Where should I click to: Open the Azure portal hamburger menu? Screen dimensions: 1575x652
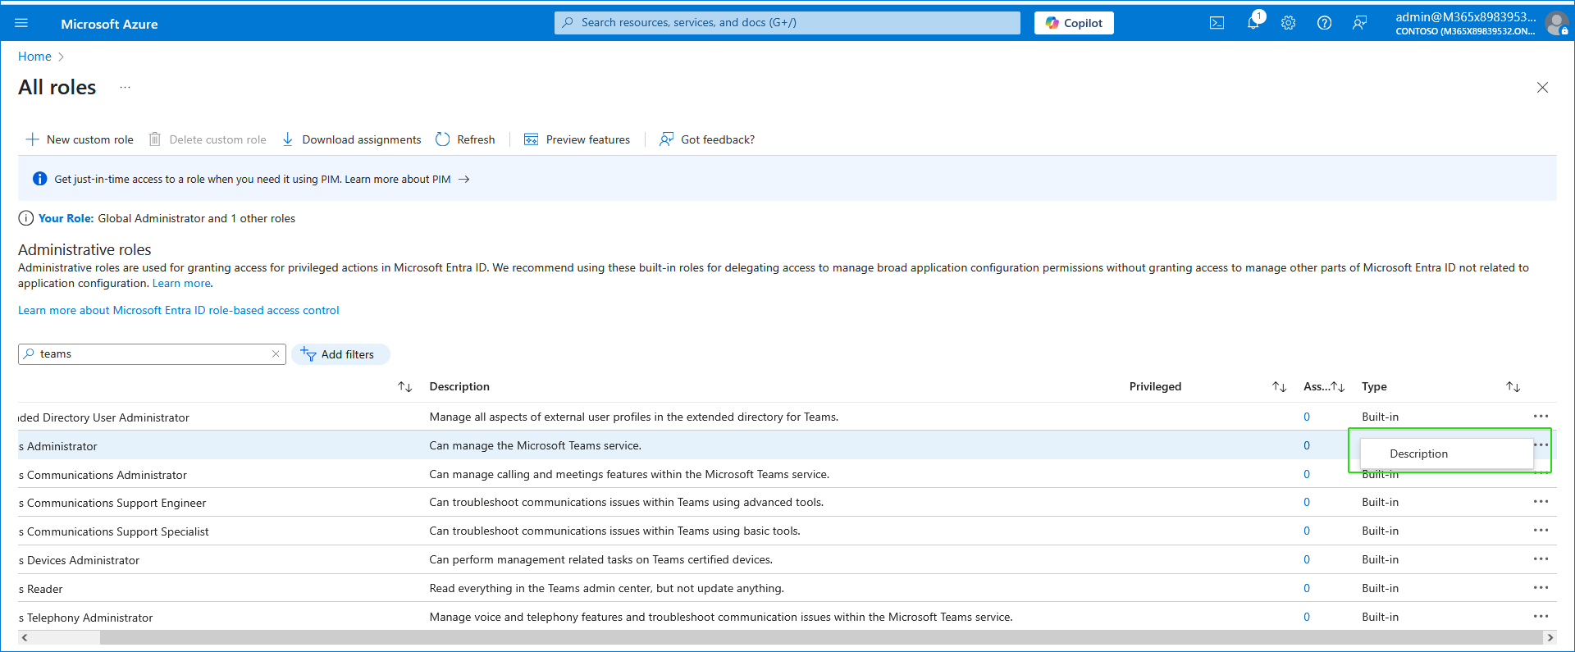click(x=21, y=23)
